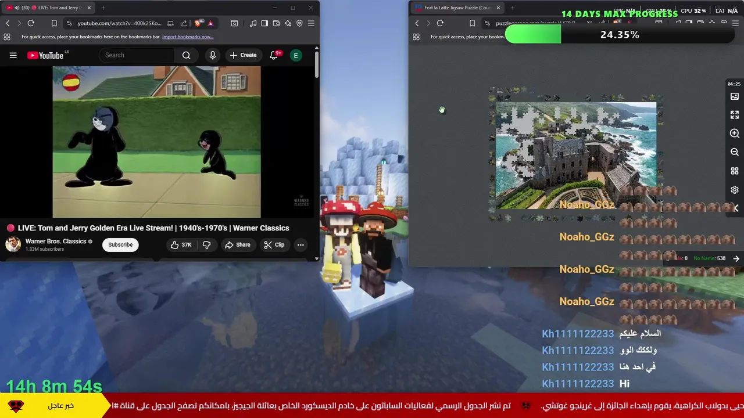Open site settings icon in YouTube address bar

click(x=69, y=23)
